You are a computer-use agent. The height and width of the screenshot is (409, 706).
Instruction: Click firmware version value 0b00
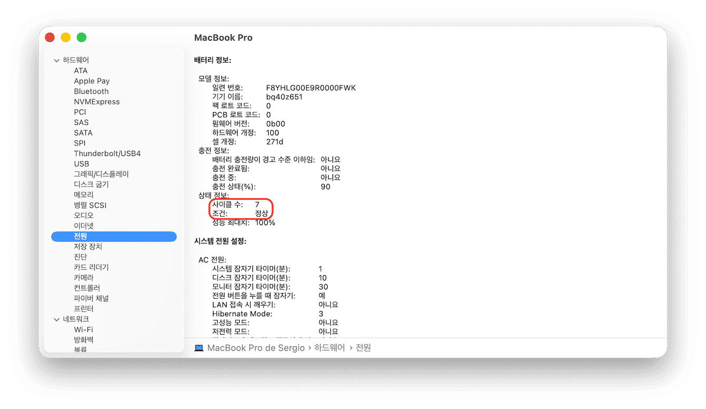click(x=276, y=124)
